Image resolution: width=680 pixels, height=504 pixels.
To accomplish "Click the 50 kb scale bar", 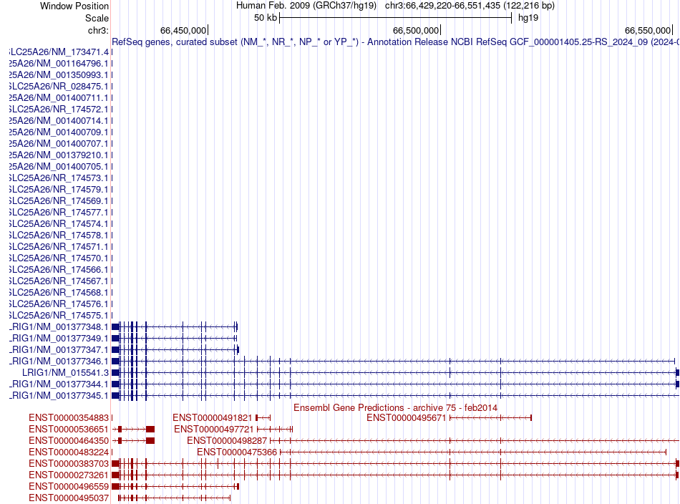I will click(x=396, y=18).
